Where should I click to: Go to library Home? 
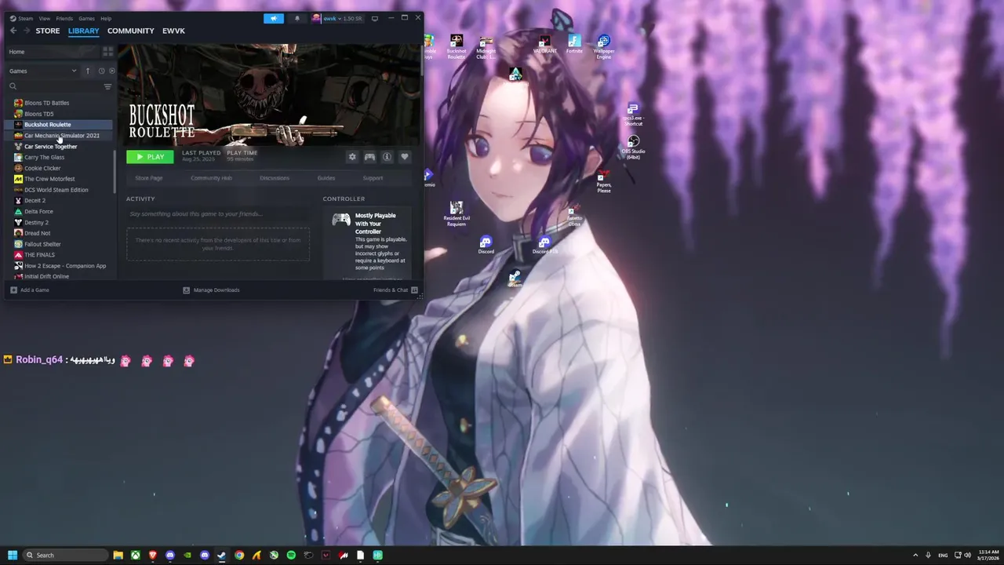tap(52, 52)
